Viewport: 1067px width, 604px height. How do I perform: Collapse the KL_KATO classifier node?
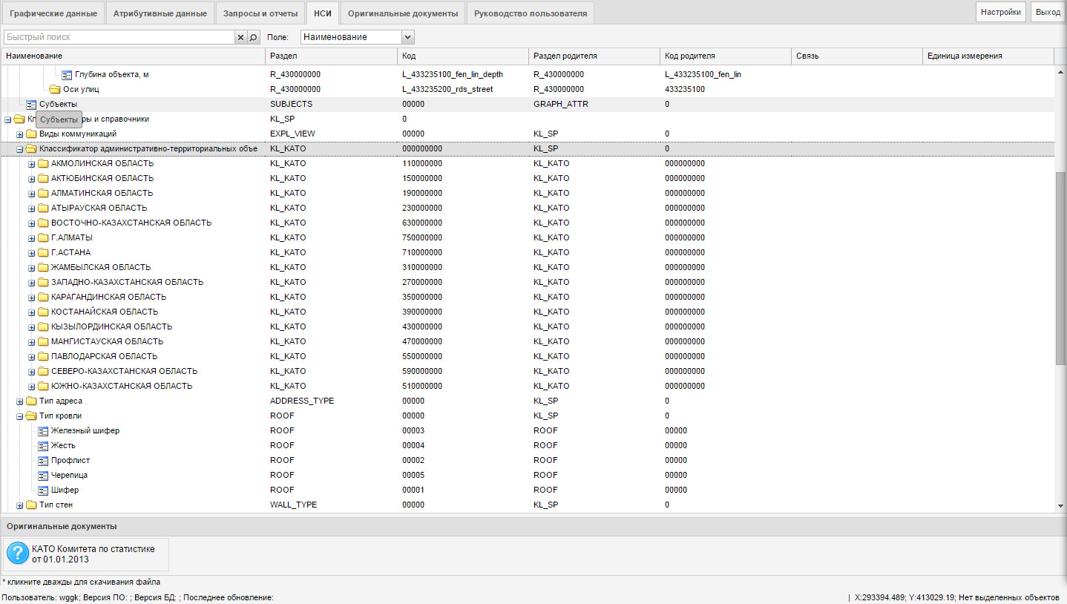(x=20, y=149)
